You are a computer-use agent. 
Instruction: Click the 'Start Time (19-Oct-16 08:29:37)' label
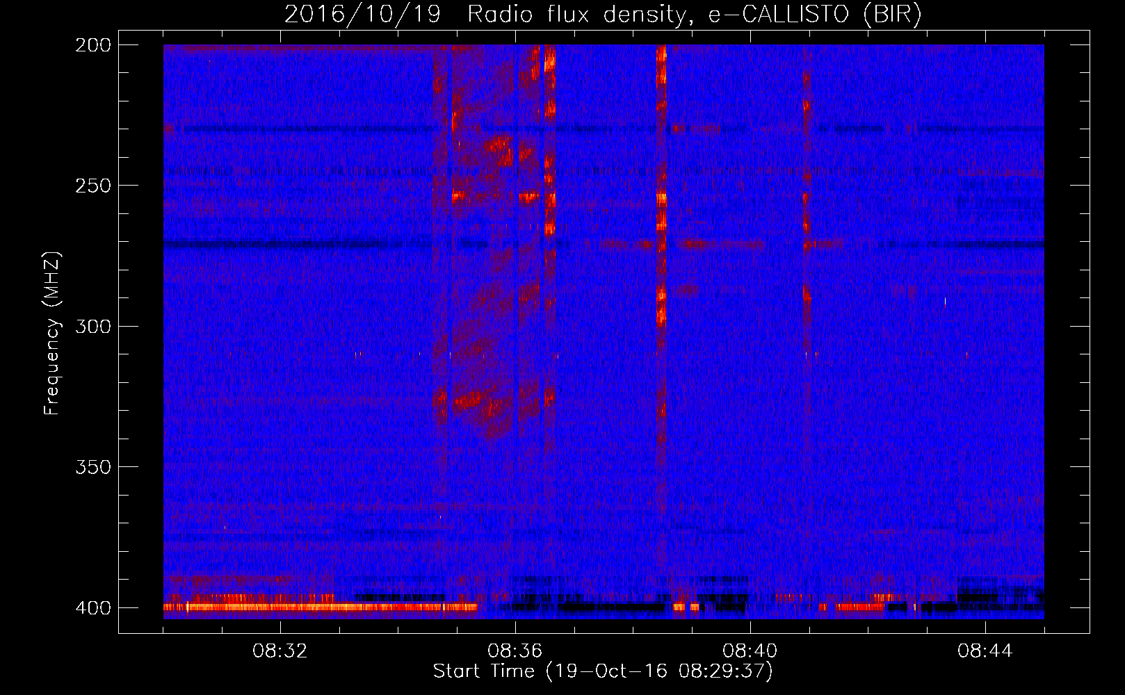click(x=603, y=671)
